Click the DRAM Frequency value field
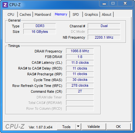This screenshot has width=135, height=133. pos(80,51)
